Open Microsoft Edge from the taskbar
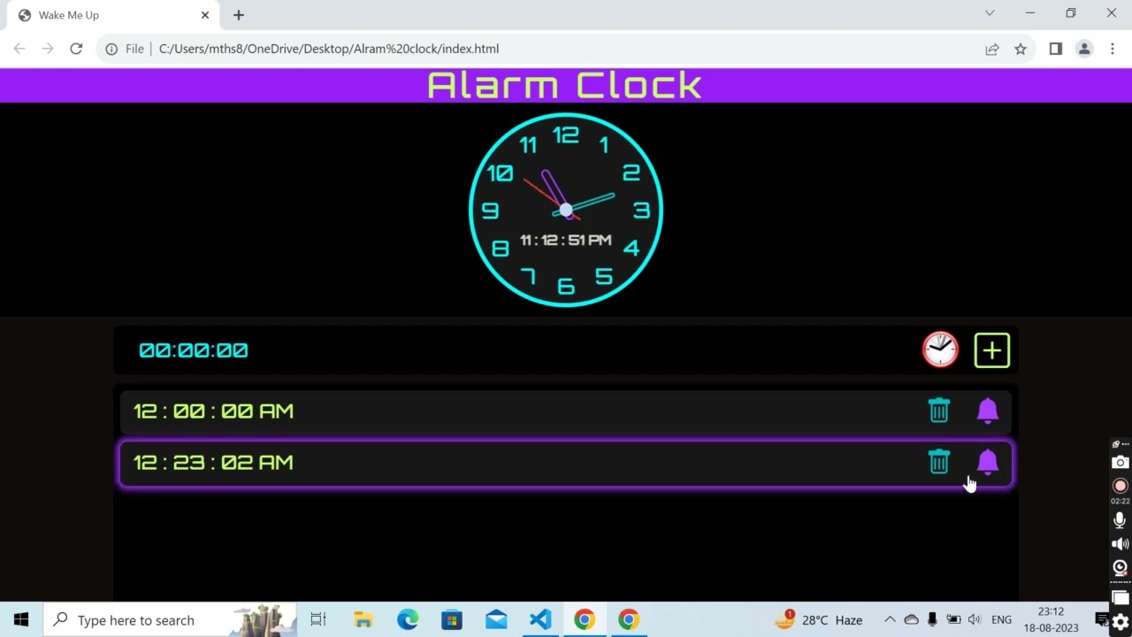 click(408, 620)
